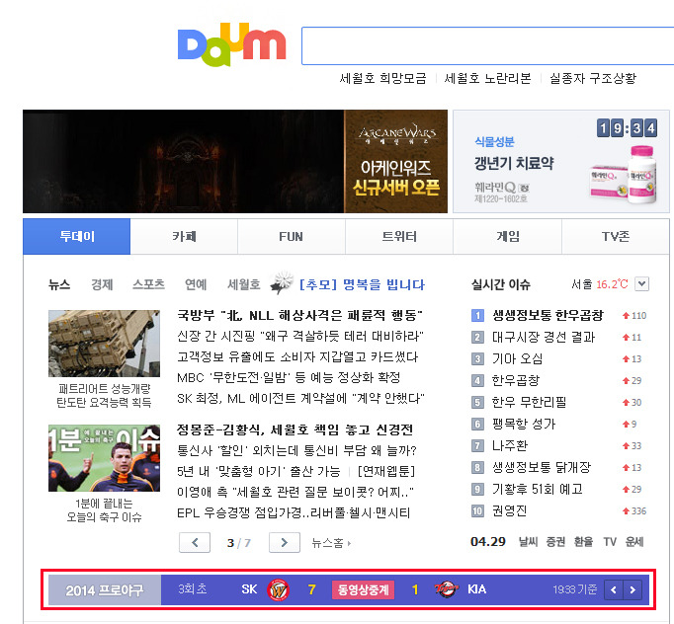This screenshot has width=674, height=624.
Task: Open trending issue 기황후 51회 예고
Action: (x=538, y=489)
